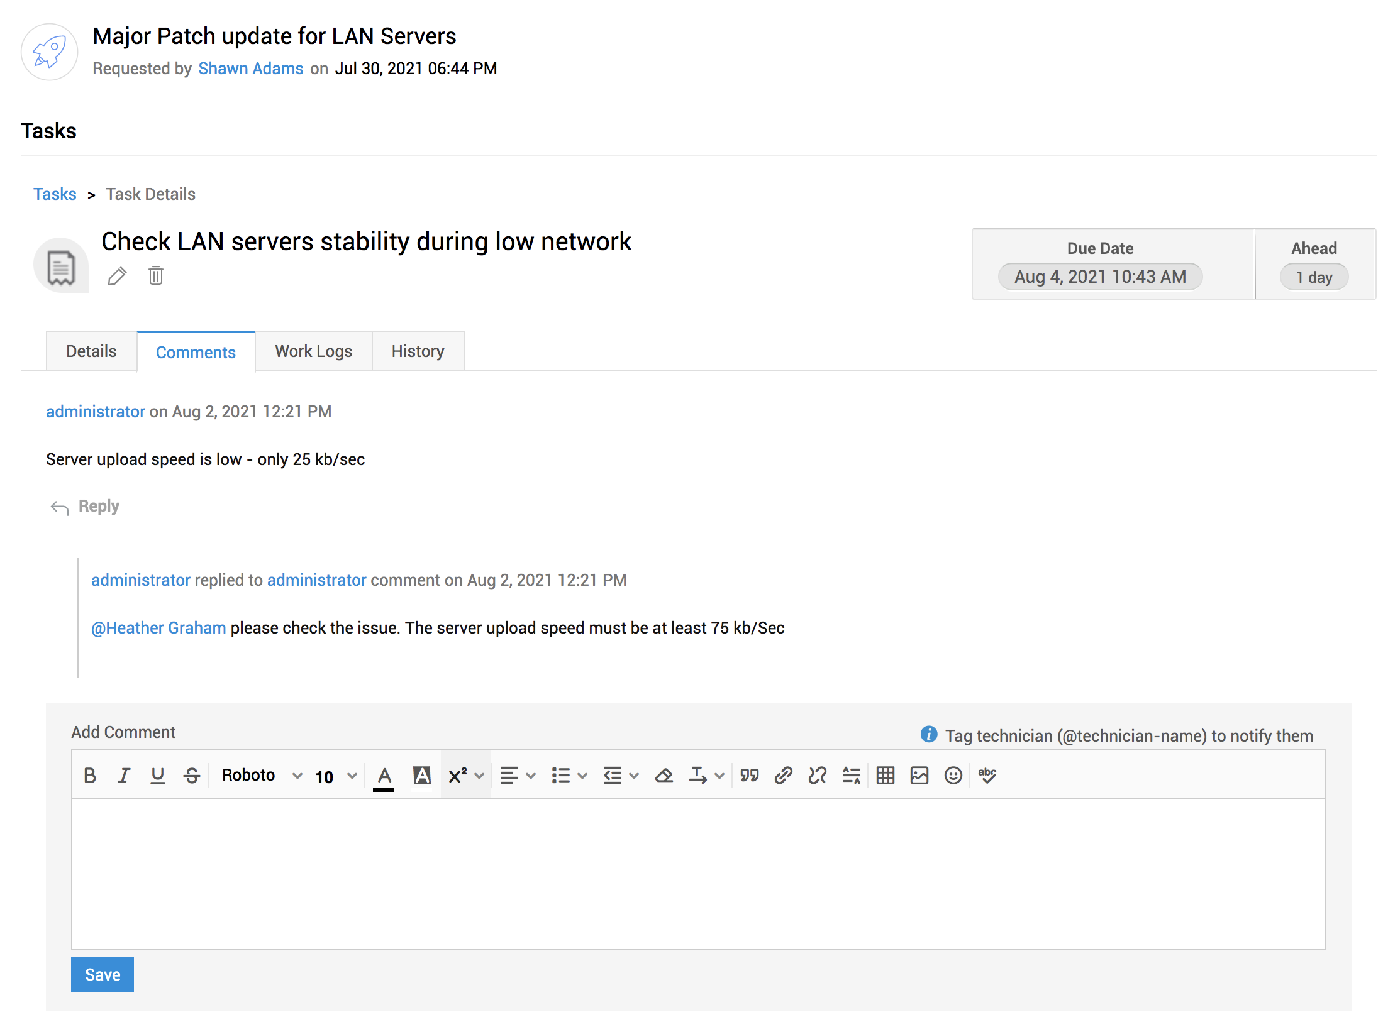Switch to the Work Logs tab
This screenshot has width=1383, height=1022.
pyautogui.click(x=313, y=351)
